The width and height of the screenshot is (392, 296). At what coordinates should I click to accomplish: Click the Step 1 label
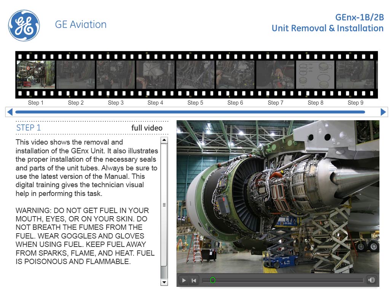pyautogui.click(x=36, y=103)
